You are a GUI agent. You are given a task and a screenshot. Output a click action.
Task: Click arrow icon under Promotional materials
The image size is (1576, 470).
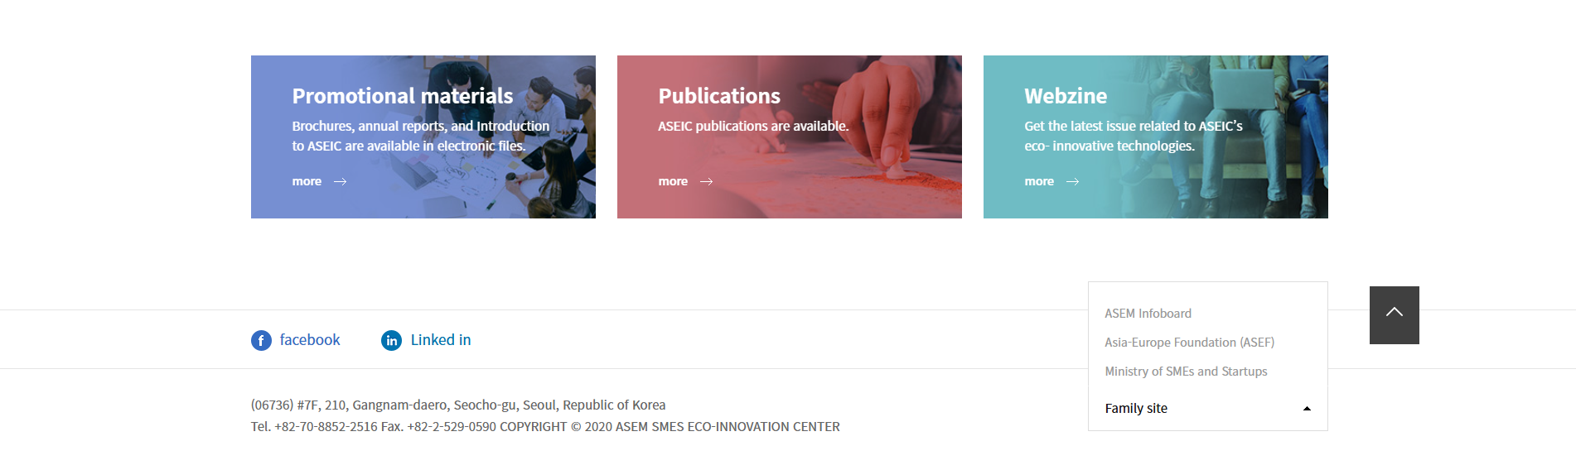click(x=340, y=181)
